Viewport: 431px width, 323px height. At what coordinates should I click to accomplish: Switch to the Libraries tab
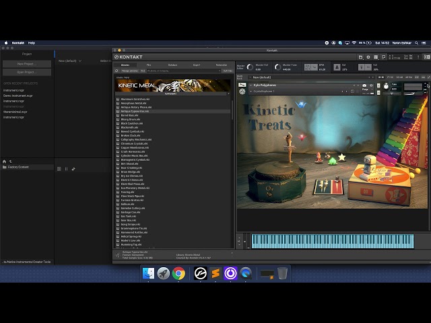coord(125,65)
